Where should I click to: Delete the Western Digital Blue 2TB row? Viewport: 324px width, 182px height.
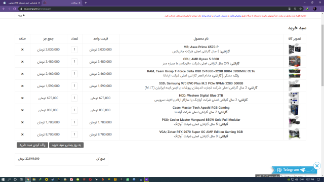pyautogui.click(x=22, y=98)
